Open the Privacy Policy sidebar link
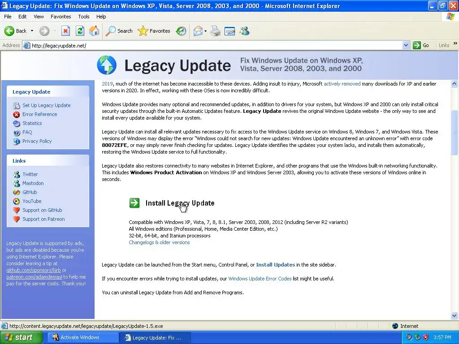This screenshot has height=344, width=459. [x=37, y=141]
